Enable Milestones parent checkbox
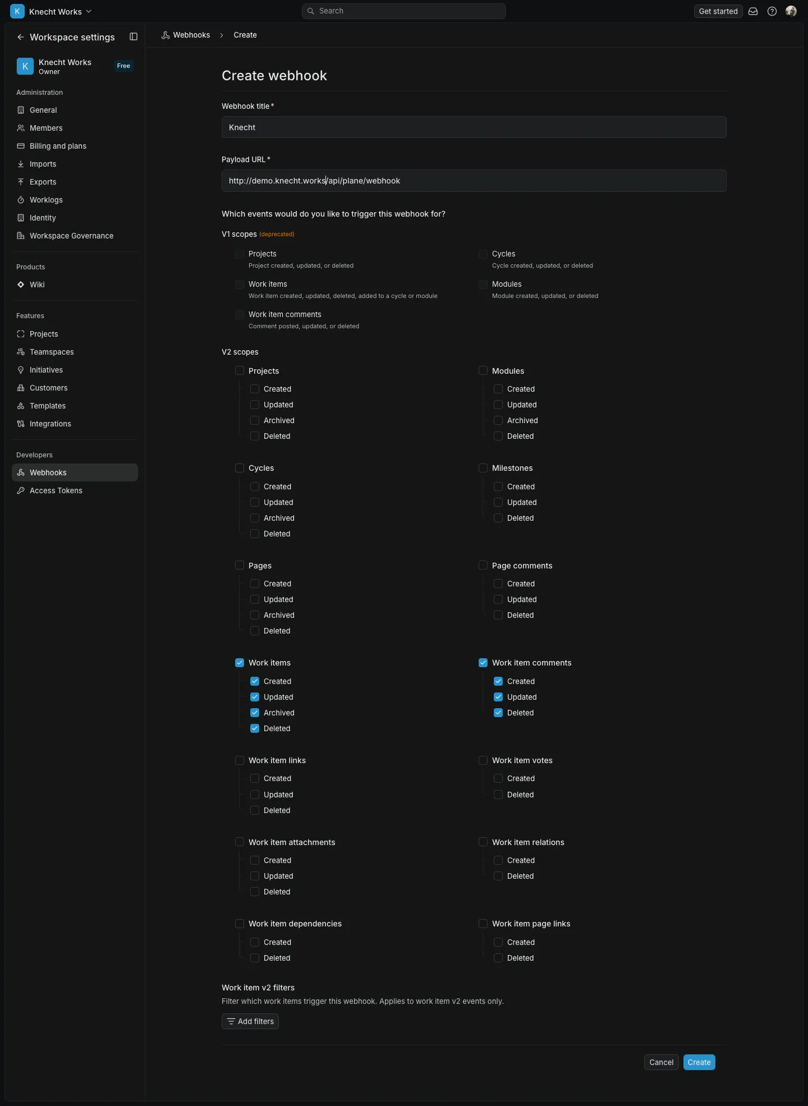This screenshot has width=808, height=1106. click(x=483, y=468)
